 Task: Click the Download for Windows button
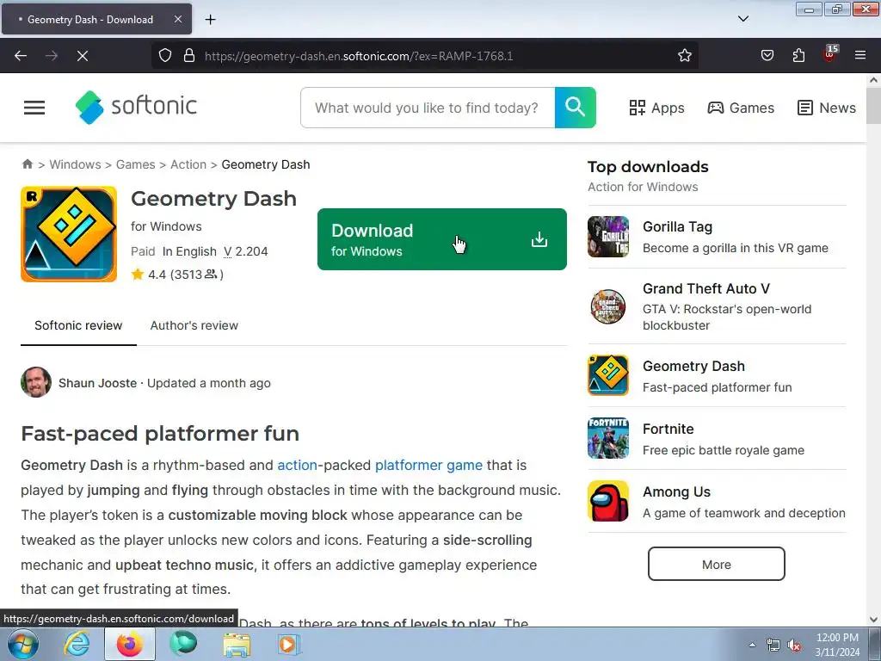click(x=442, y=239)
